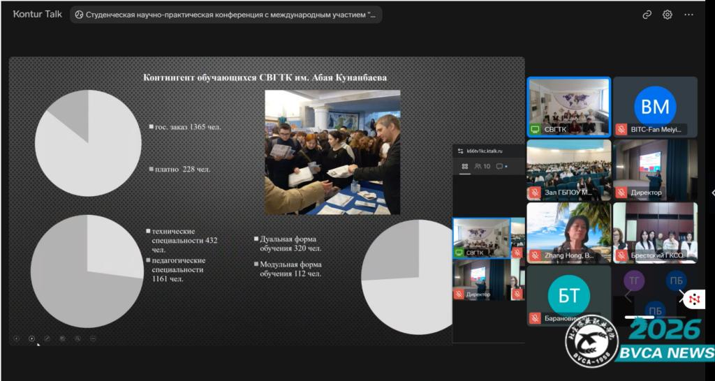Toggle muted mic on Zhang Hong tile
The image size is (715, 381).
pyautogui.click(x=535, y=255)
